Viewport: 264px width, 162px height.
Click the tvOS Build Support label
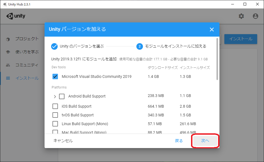coord(78,115)
